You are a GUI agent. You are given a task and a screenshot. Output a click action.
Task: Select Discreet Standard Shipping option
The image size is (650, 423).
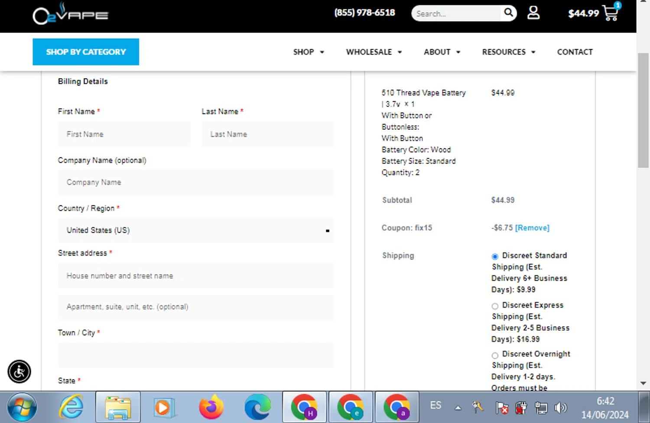pyautogui.click(x=495, y=256)
